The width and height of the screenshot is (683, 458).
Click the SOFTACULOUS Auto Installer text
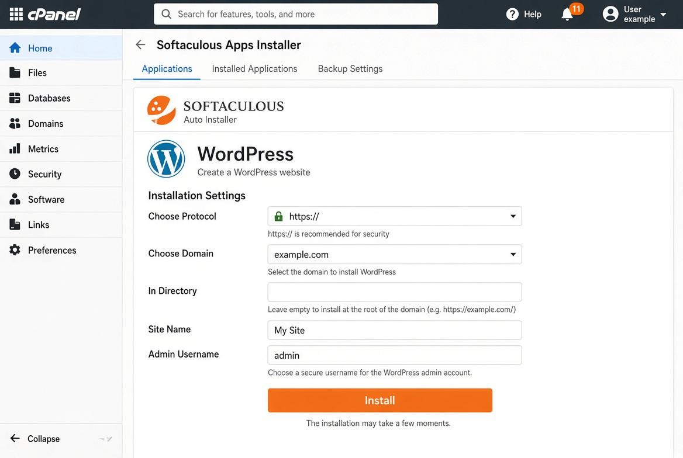click(x=233, y=112)
